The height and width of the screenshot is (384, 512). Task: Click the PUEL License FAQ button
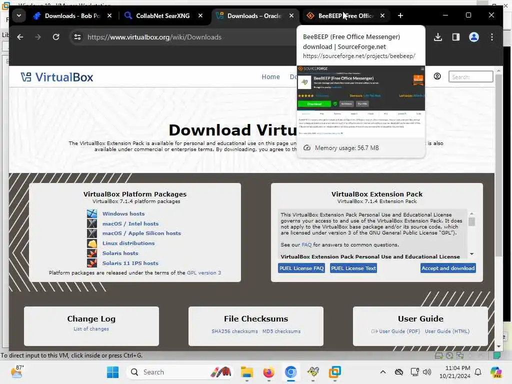coord(301,268)
